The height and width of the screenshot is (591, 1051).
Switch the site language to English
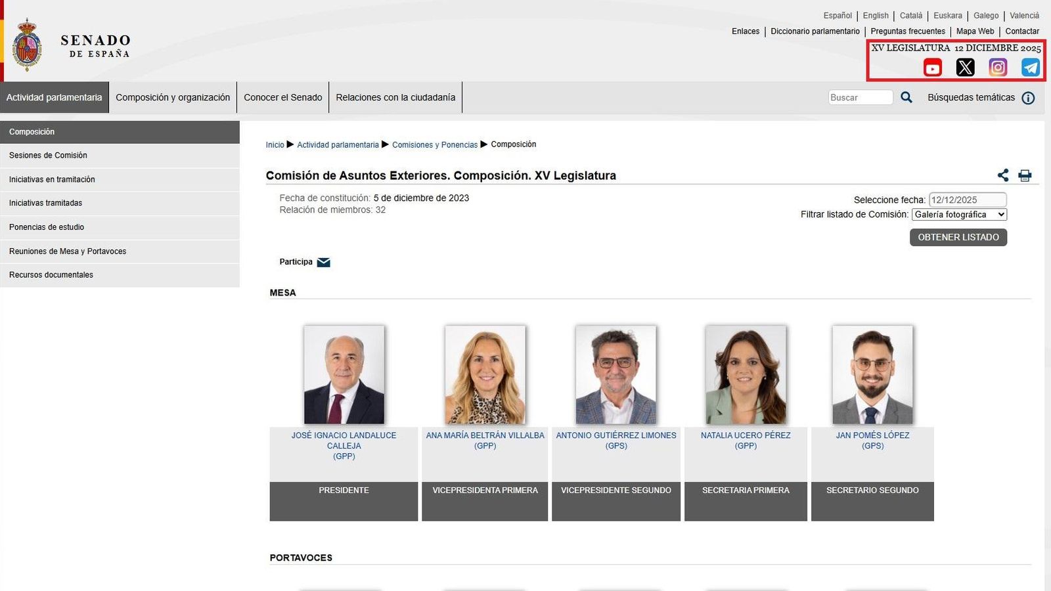(x=876, y=15)
